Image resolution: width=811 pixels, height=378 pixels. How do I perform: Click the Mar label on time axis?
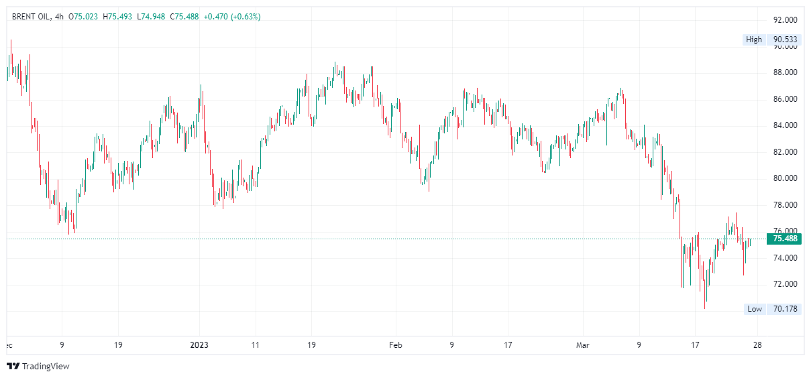click(582, 345)
